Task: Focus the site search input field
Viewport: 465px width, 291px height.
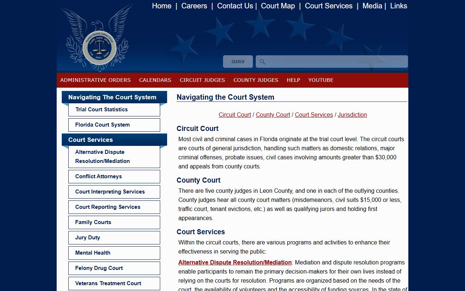Action: click(x=332, y=61)
